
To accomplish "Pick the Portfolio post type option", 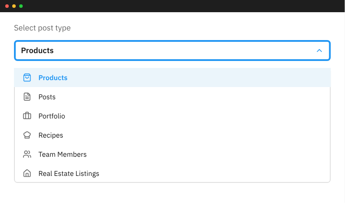I will [x=52, y=116].
